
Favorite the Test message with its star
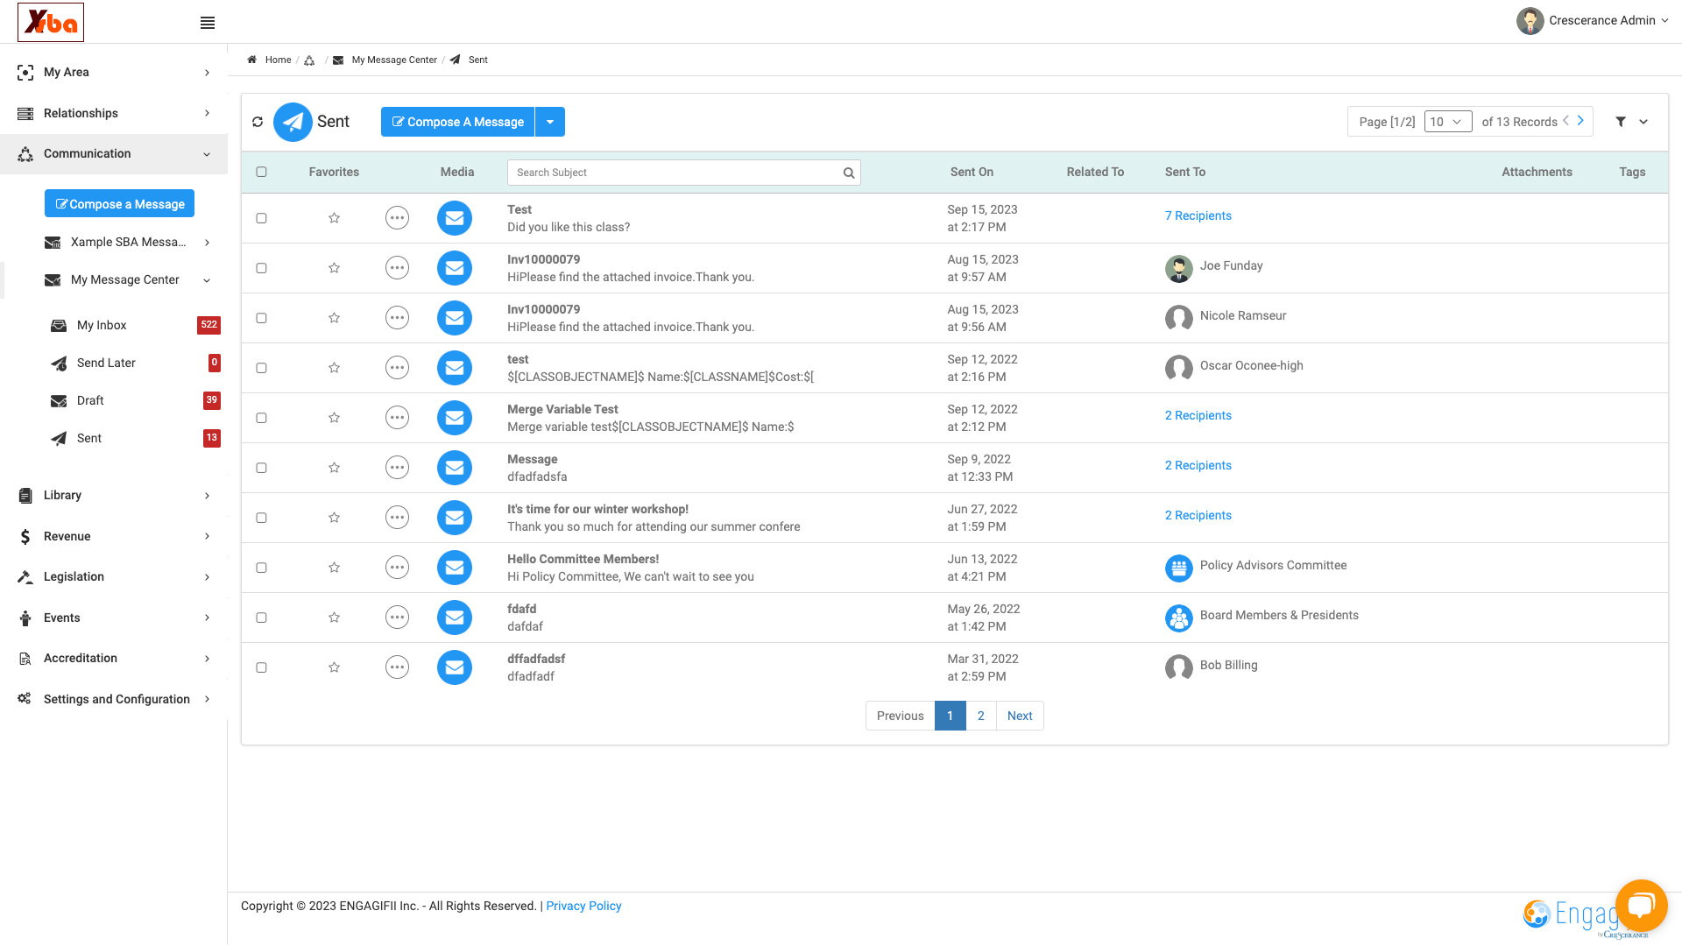[x=334, y=218]
